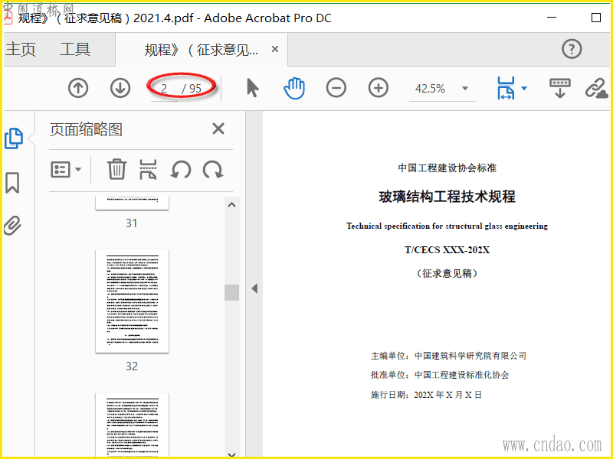Go to previous page with up arrow

(x=78, y=88)
